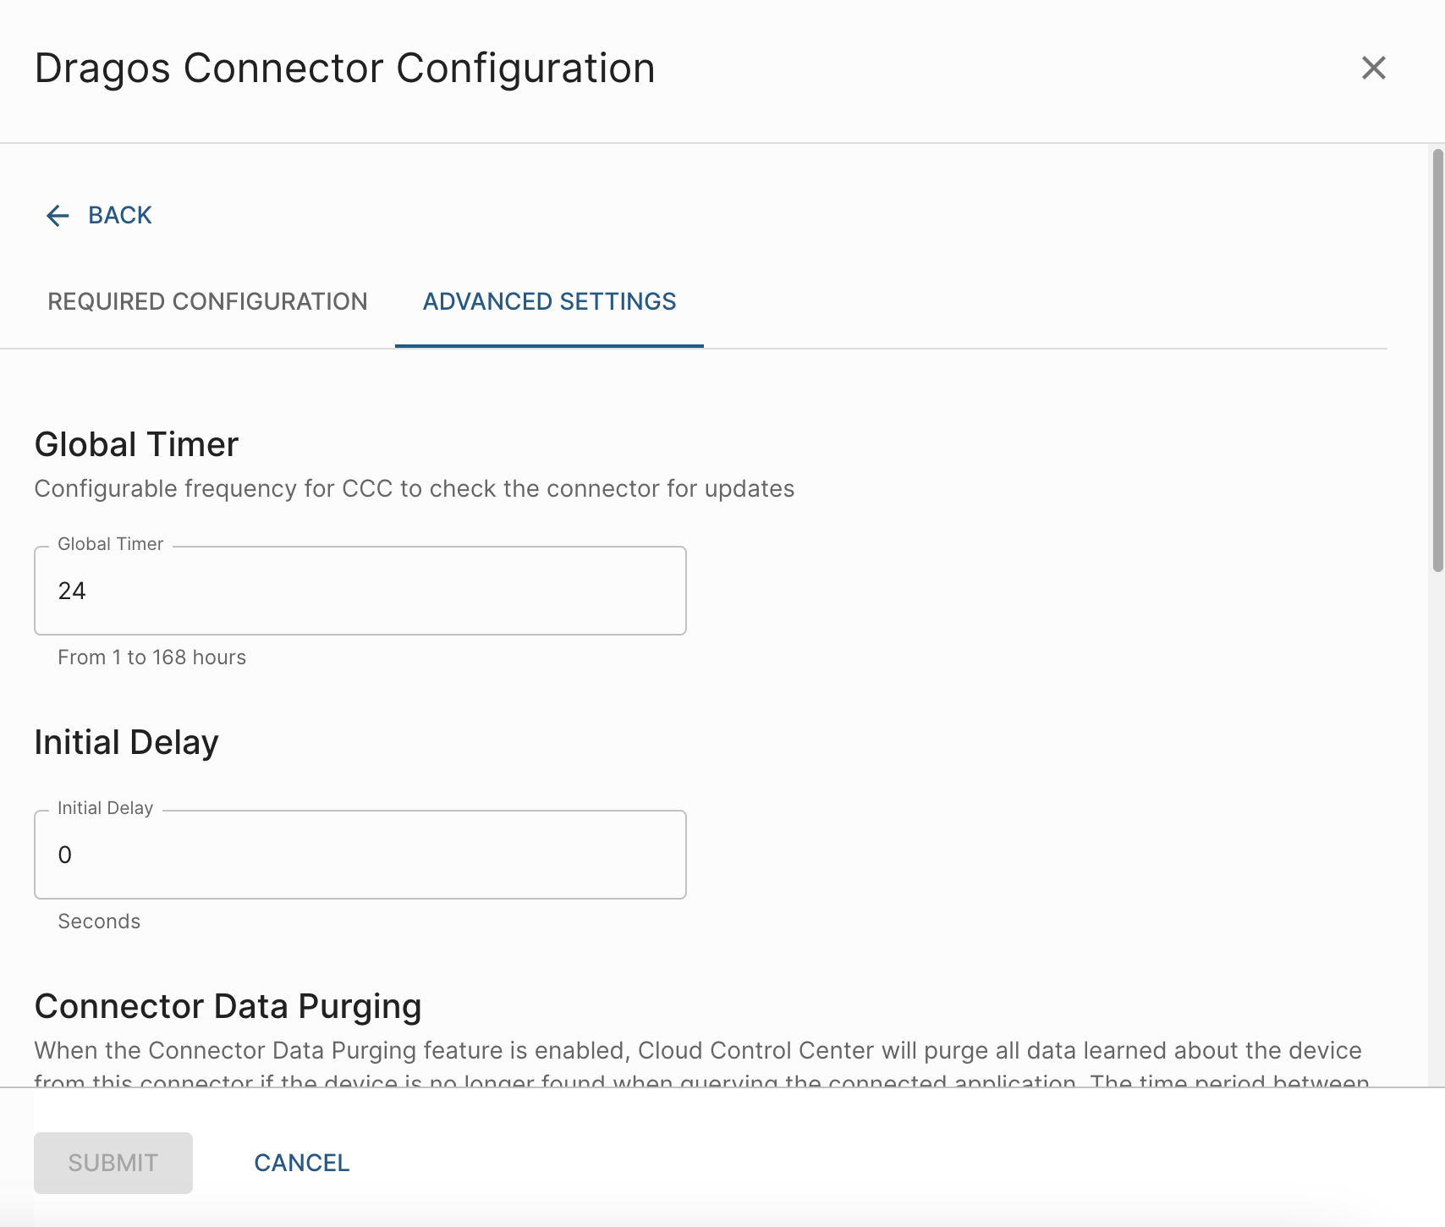Click the Dragos Connector Configuration title
Screen dimensions: 1445x1227
coord(344,69)
